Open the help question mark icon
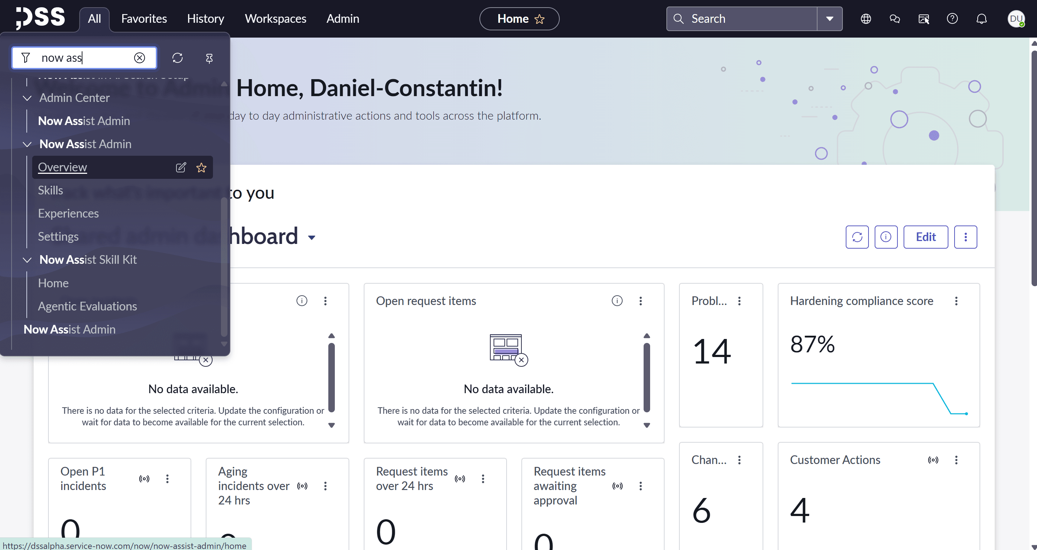The width and height of the screenshot is (1037, 550). click(x=952, y=18)
